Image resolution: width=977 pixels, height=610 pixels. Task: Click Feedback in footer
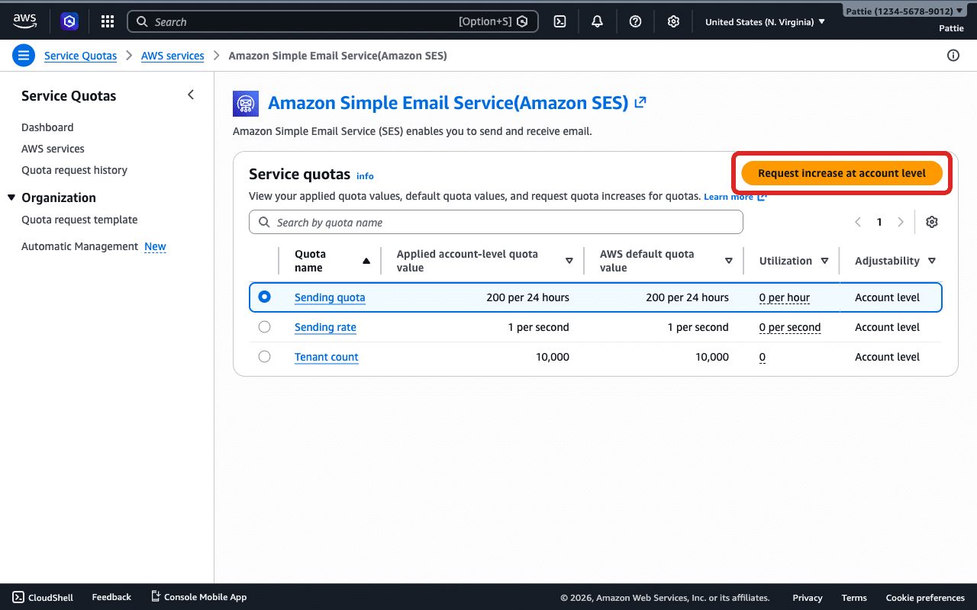(x=111, y=597)
